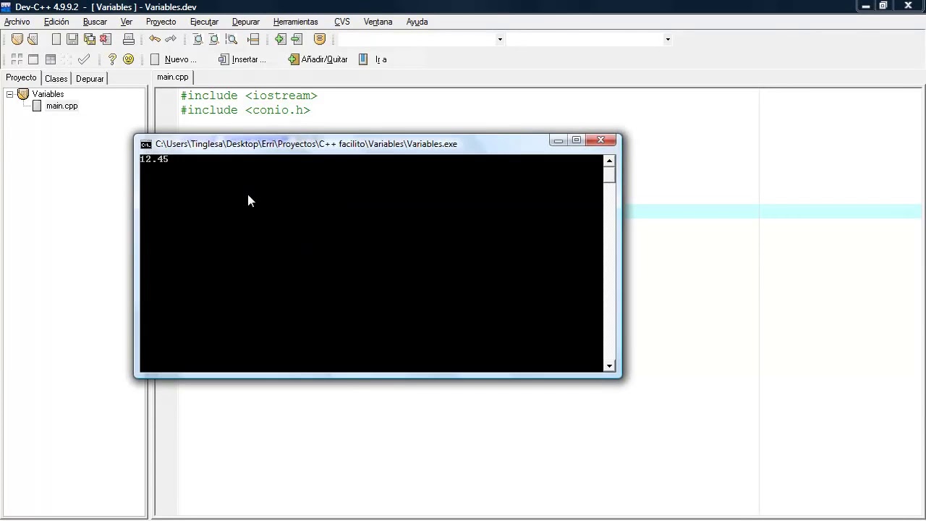Open the Ejecutar menu
This screenshot has width=926, height=521.
204,22
